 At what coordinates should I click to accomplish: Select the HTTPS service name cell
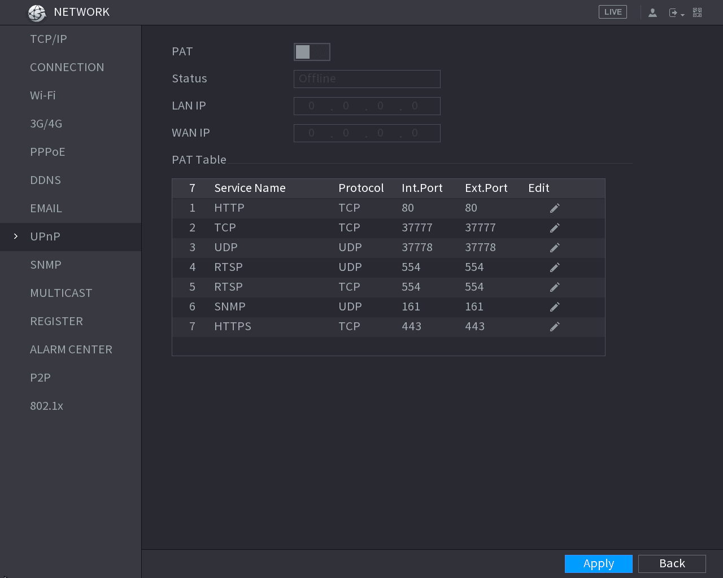(233, 327)
